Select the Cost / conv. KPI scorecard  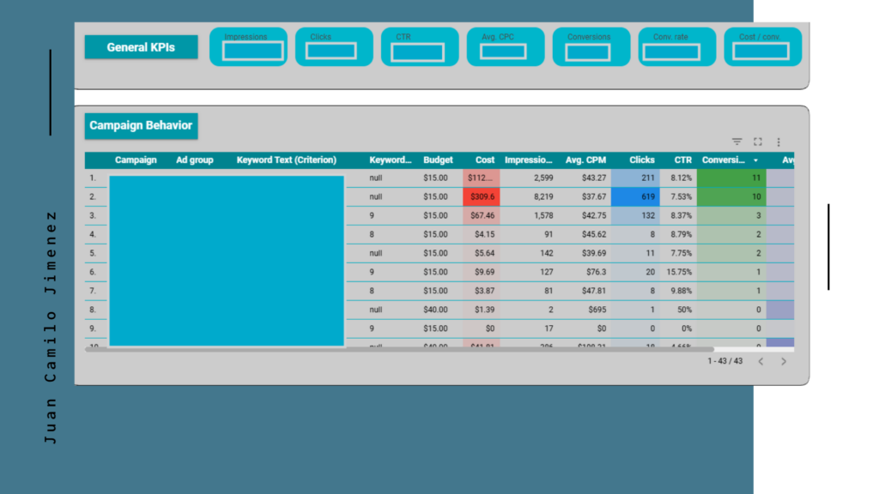[x=763, y=47]
